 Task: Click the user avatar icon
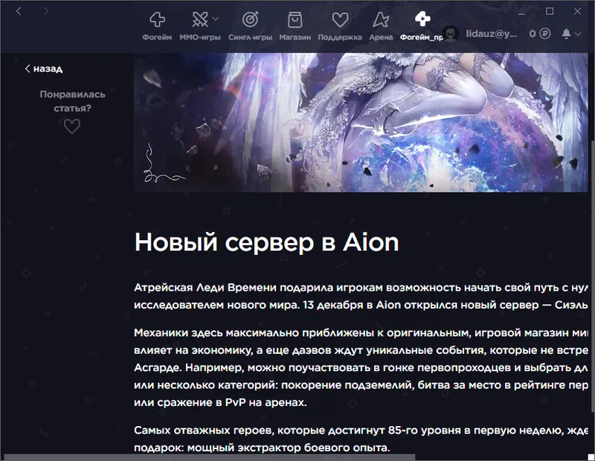coord(451,33)
